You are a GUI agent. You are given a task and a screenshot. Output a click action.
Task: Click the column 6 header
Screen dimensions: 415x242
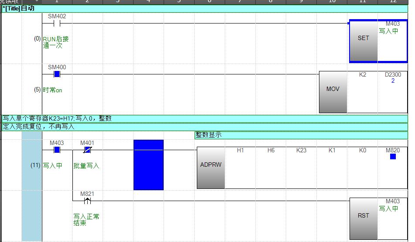(209, 2)
